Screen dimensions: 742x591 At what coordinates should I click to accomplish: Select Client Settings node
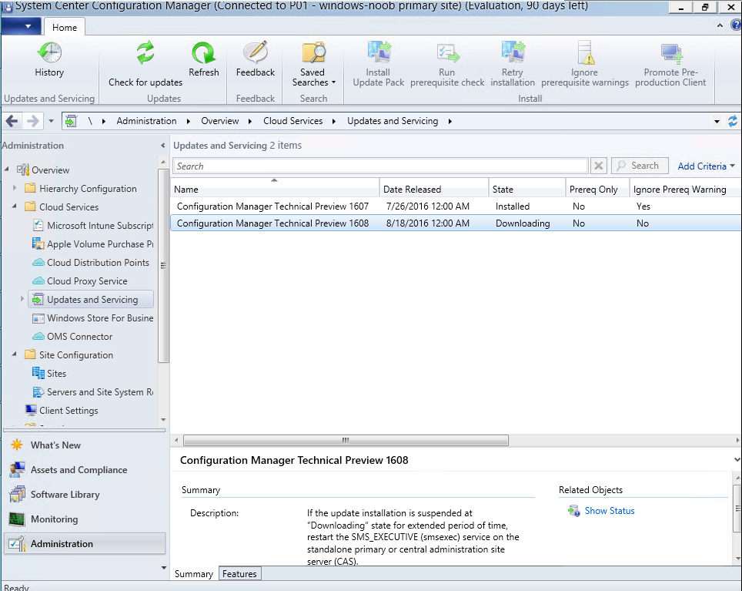(x=62, y=410)
